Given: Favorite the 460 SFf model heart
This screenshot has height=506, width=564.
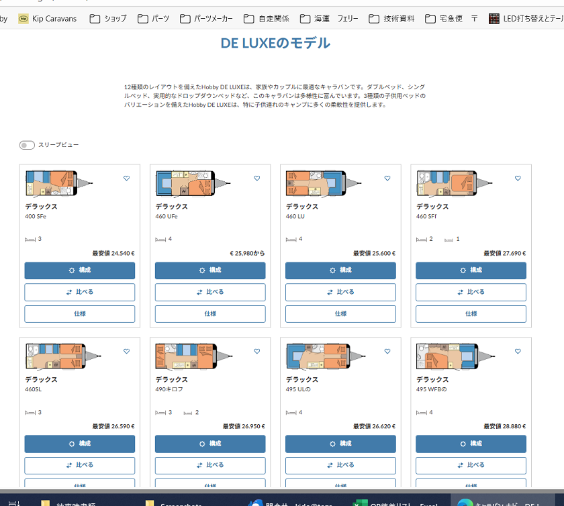Looking at the screenshot, I should coord(518,178).
